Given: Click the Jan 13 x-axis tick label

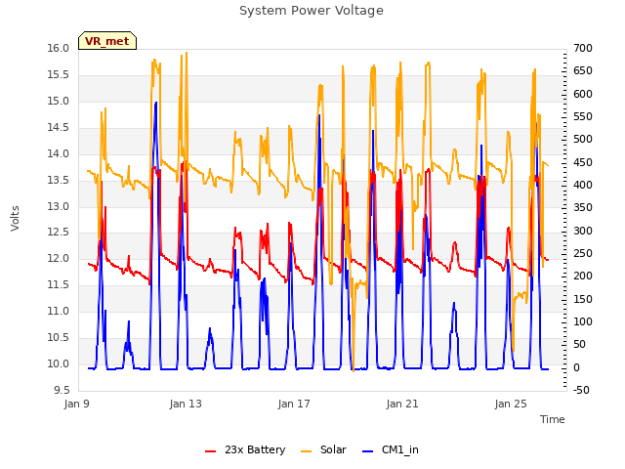Looking at the screenshot, I should pyautogui.click(x=186, y=404).
